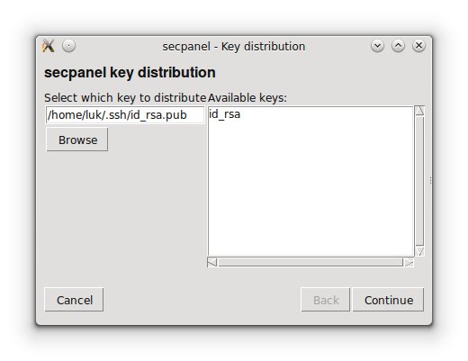Click the Browse button
This screenshot has width=468, height=361.
coord(77,140)
